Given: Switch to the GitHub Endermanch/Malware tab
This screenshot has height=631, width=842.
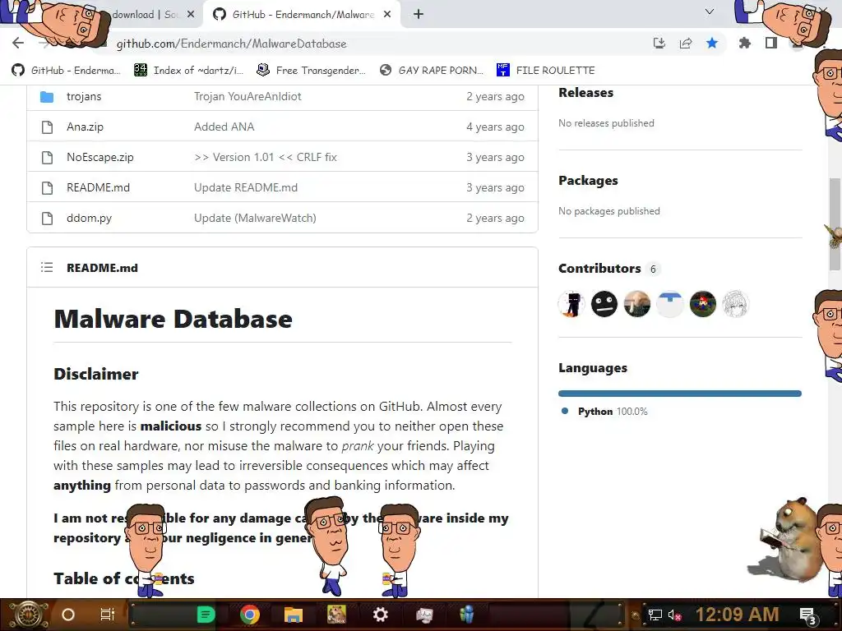Looking at the screenshot, I should [302, 15].
